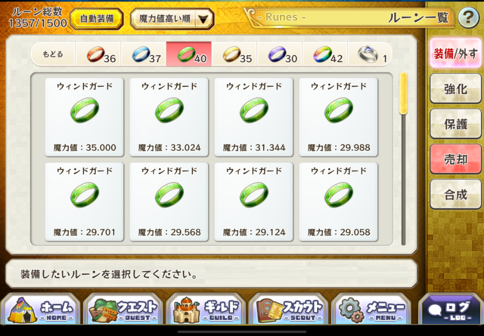484x336 pixels.
Task: Open the 魔力値高い順 sort dropdown
Action: [x=172, y=19]
